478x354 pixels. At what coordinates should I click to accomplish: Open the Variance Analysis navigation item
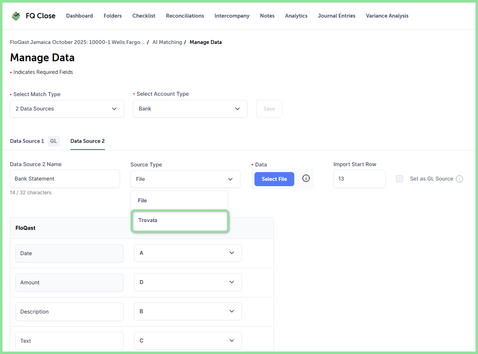(387, 16)
